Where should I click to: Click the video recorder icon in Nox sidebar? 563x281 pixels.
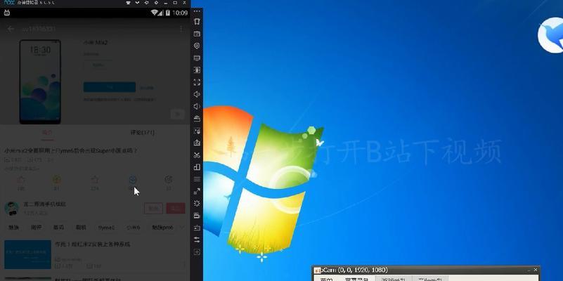[197, 216]
